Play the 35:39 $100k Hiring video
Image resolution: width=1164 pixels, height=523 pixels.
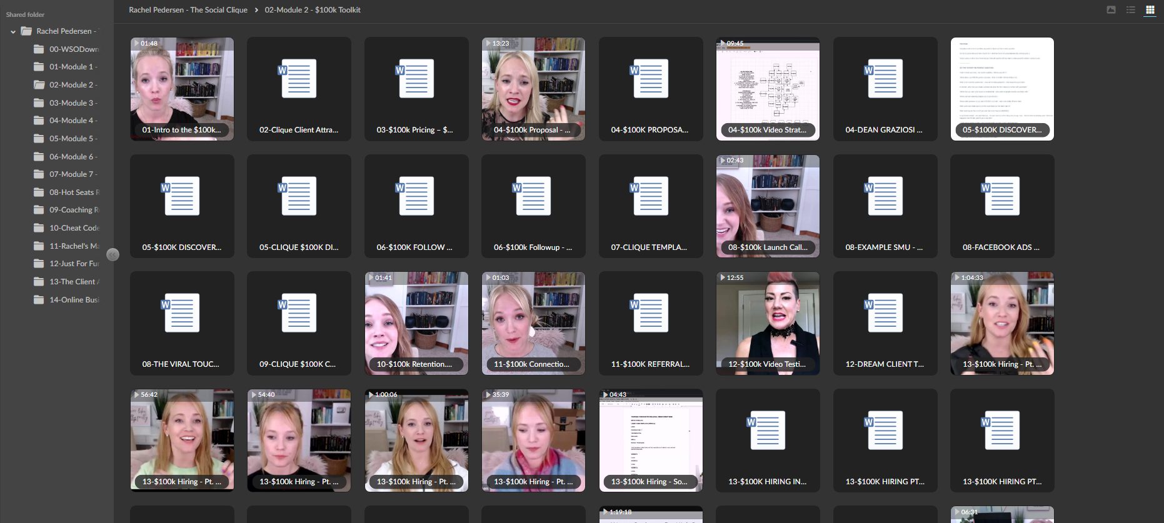coord(533,441)
